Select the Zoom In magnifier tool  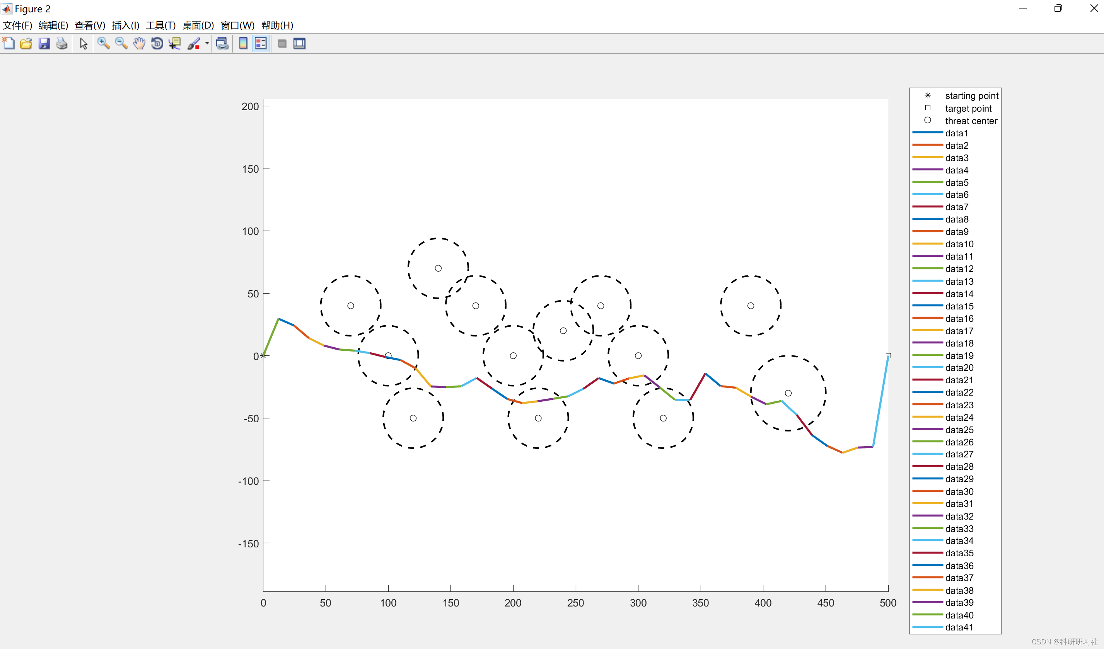click(x=103, y=43)
